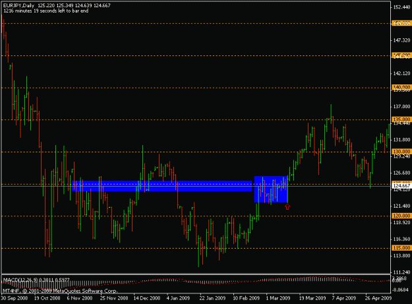Viewport: 412px width, 304px height.
Task: Click the 121.480 price scale value
Action: 401,206
